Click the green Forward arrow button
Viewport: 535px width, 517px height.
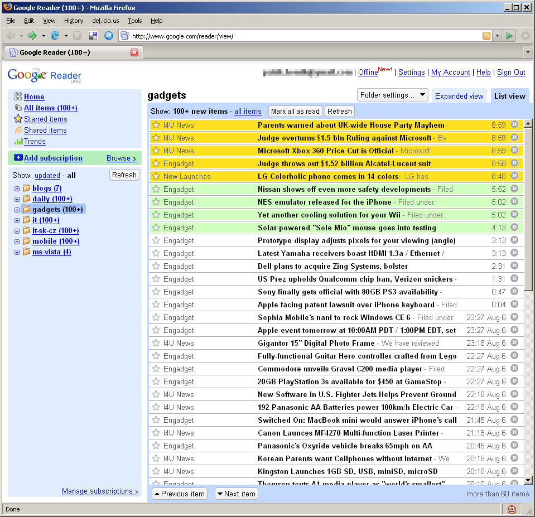tap(32, 36)
